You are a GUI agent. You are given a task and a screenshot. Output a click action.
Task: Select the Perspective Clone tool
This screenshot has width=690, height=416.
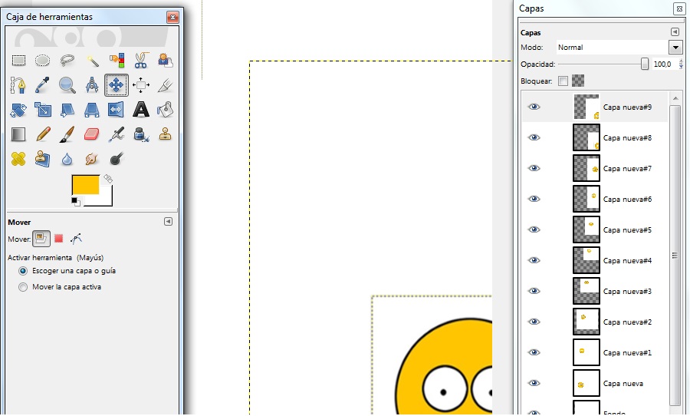tap(43, 159)
